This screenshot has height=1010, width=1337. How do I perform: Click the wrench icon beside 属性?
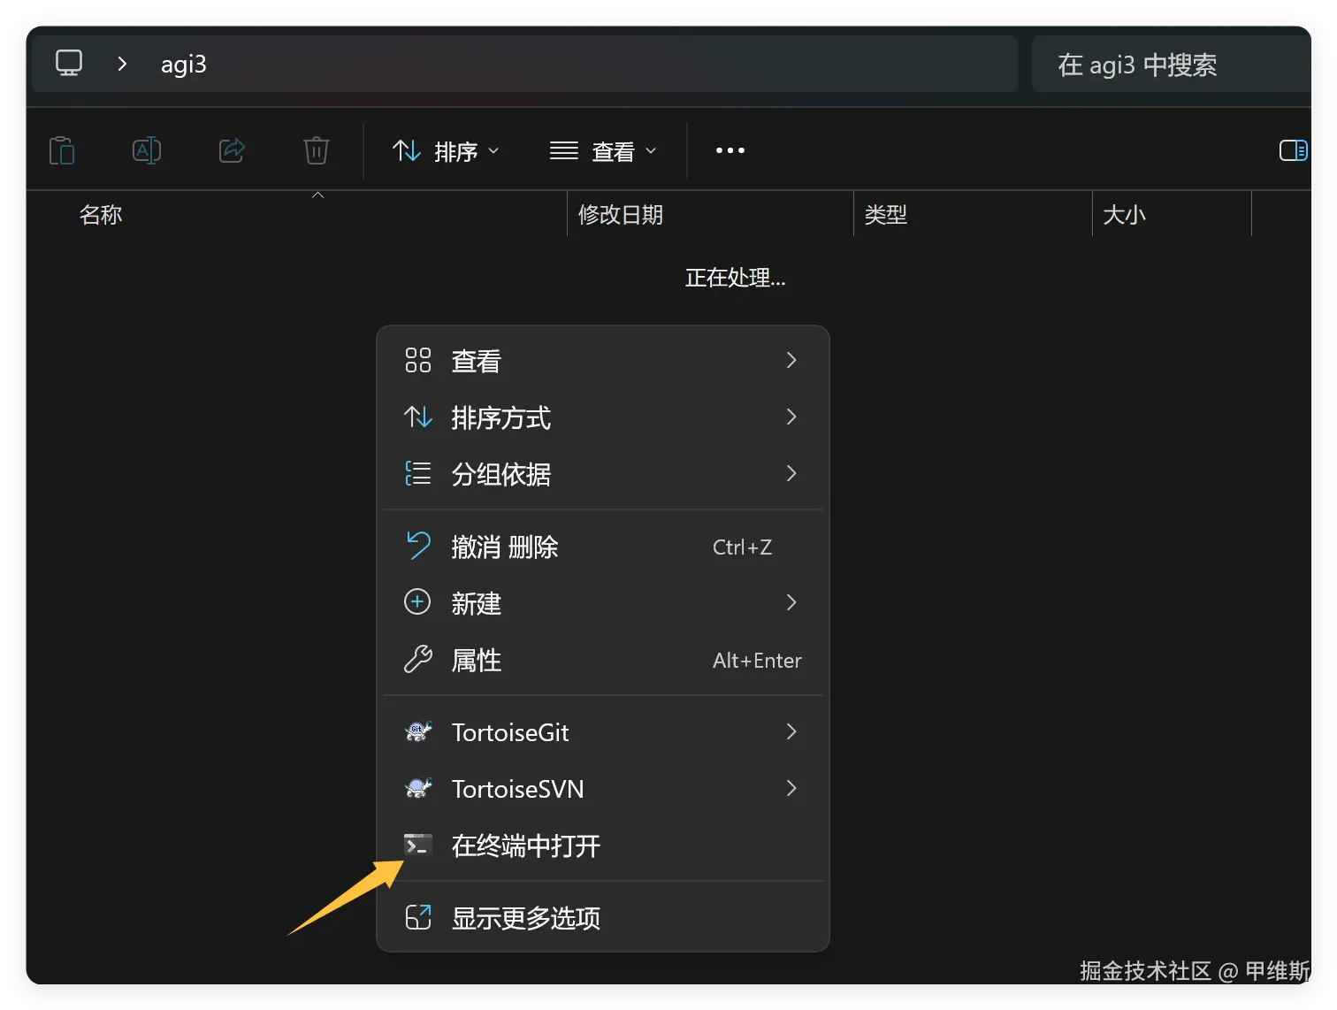coord(418,659)
